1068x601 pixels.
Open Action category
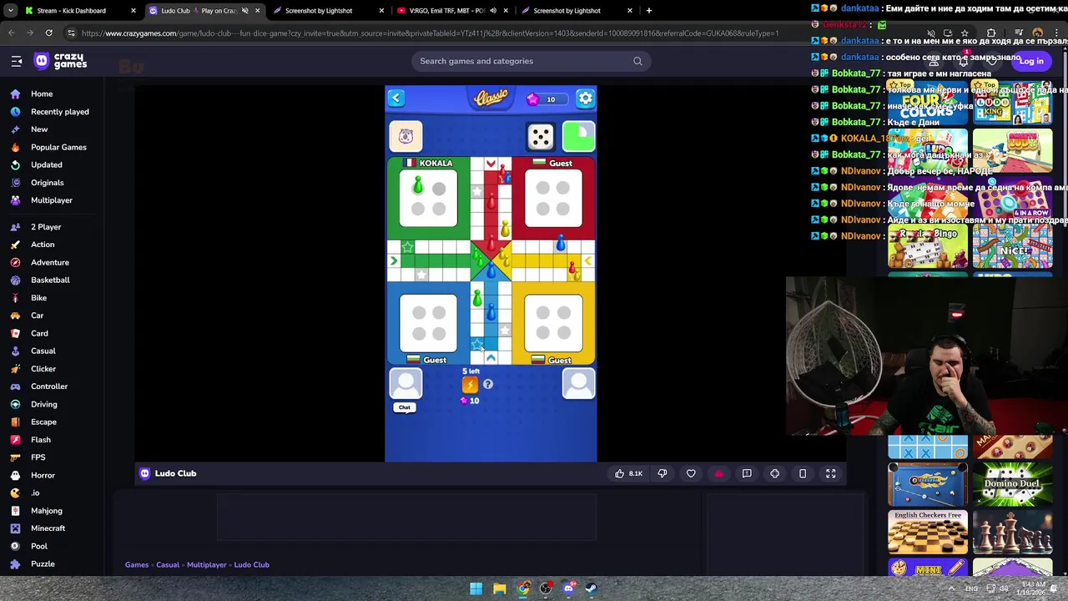[43, 245]
